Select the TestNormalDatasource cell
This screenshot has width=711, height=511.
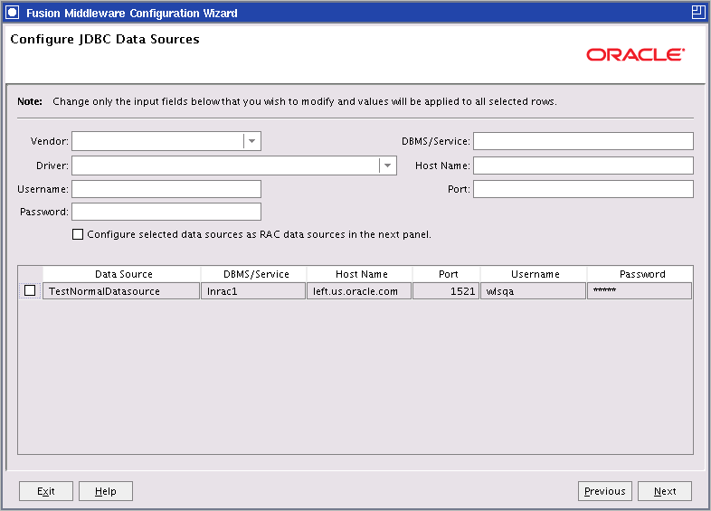121,291
